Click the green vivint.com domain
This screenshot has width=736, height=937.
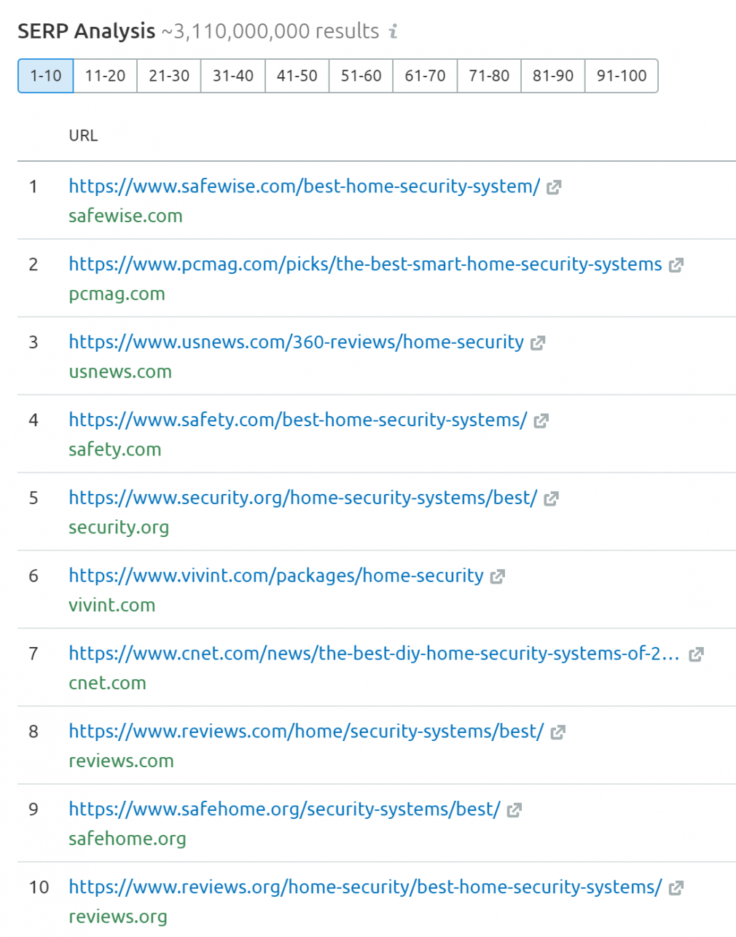coord(112,605)
